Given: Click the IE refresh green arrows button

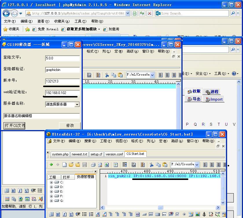Looking at the screenshot, I should coord(142,13).
